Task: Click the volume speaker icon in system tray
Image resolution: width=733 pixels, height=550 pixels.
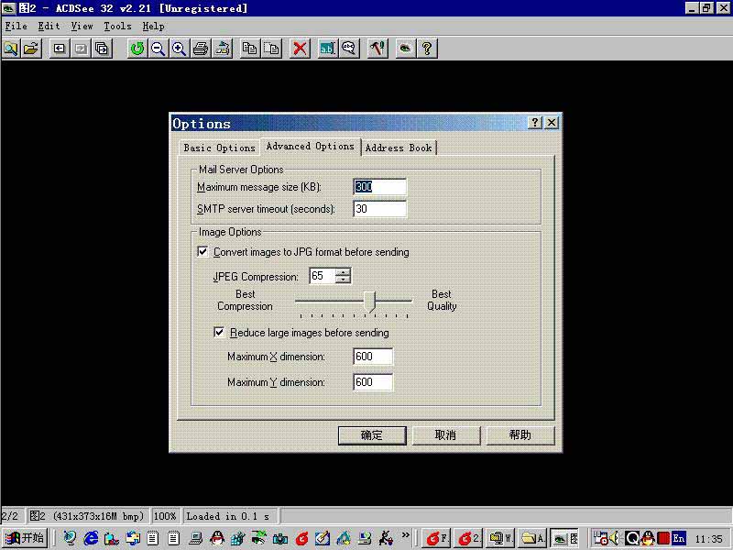Action: (x=616, y=538)
